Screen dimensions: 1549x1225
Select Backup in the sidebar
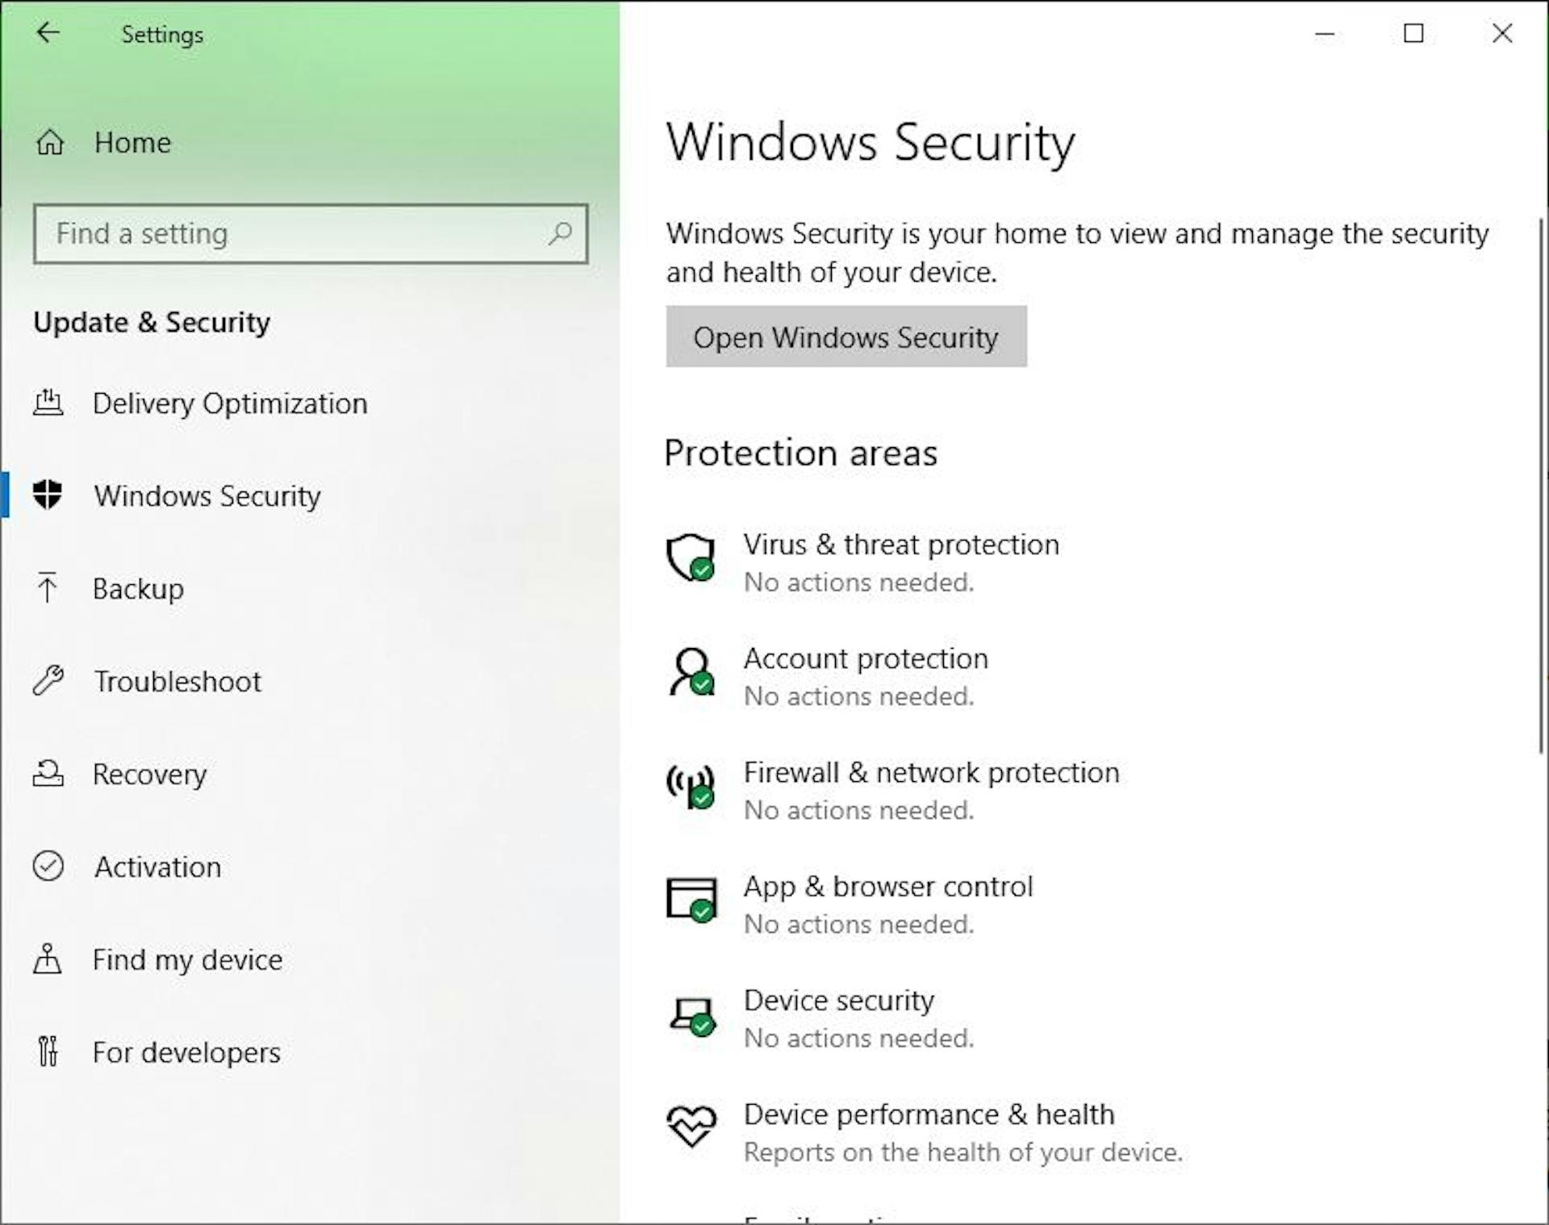(138, 589)
